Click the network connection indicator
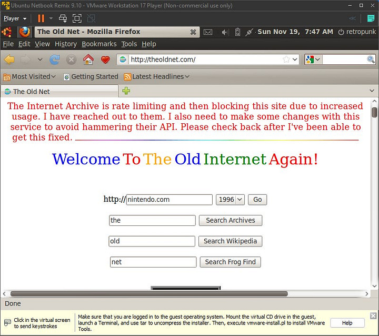This screenshot has height=336, width=379. click(249, 32)
